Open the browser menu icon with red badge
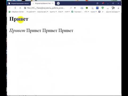This screenshot has width=128, height=96. 103,3
